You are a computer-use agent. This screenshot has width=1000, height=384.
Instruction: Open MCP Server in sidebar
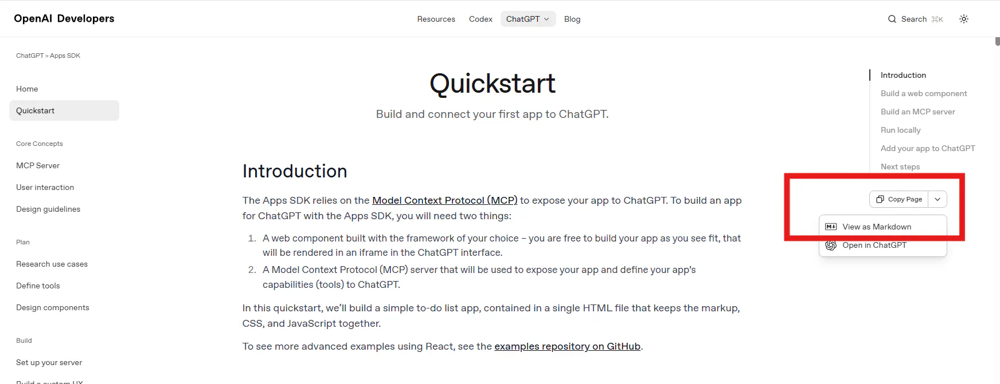point(38,165)
